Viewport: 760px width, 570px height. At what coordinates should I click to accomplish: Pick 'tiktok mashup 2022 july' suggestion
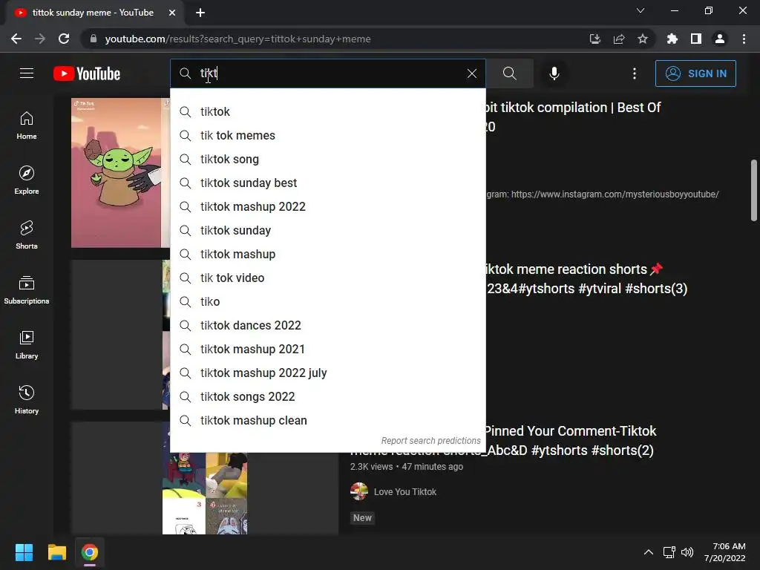[327, 373]
